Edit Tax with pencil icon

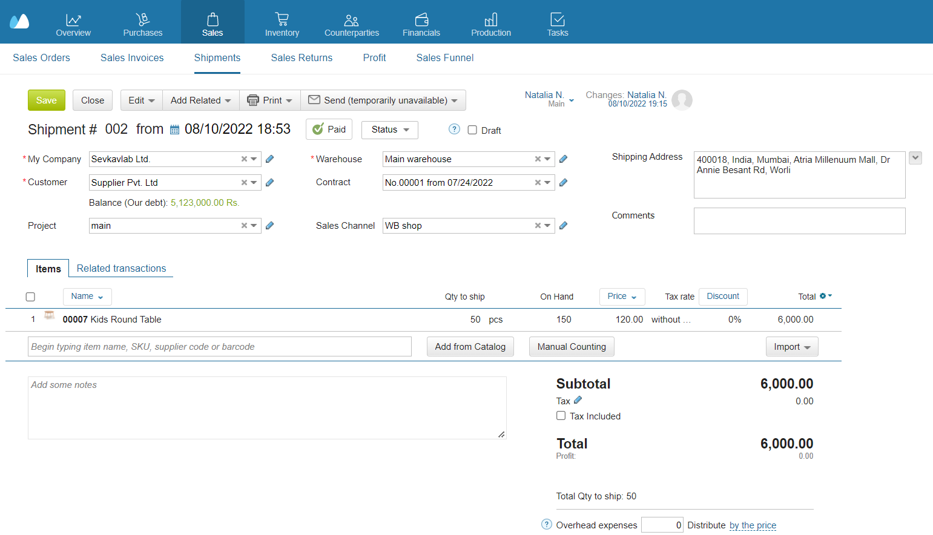tap(578, 400)
